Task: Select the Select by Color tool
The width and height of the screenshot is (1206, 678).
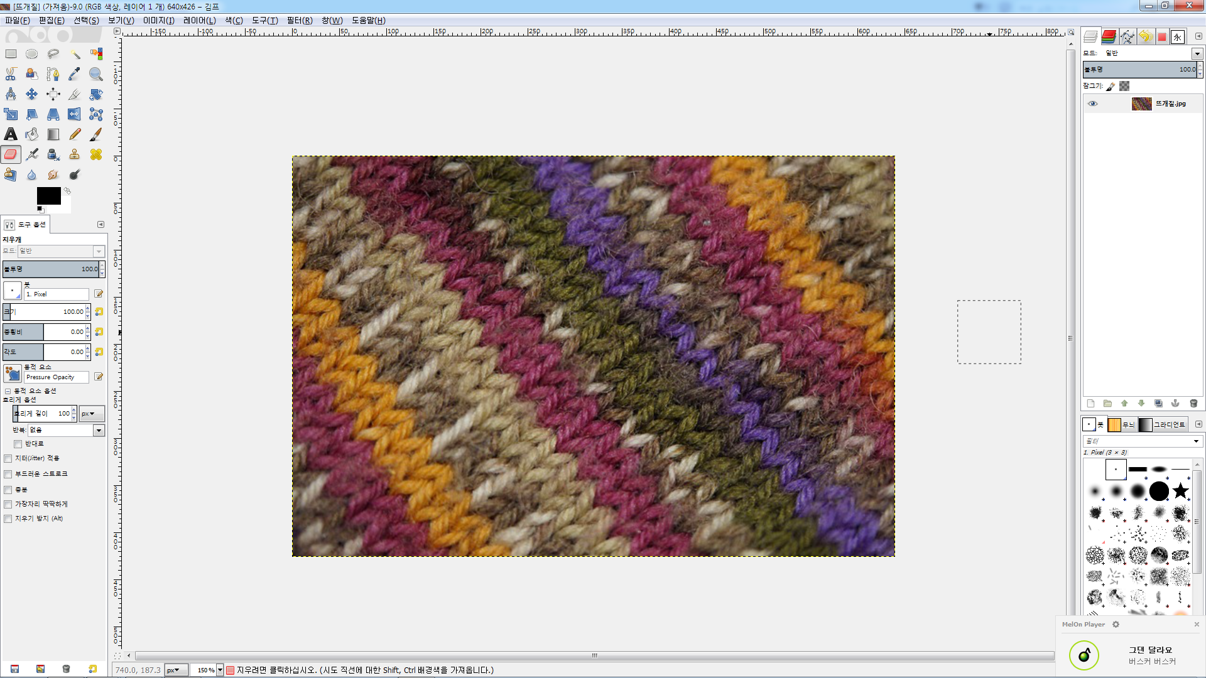Action: (96, 54)
